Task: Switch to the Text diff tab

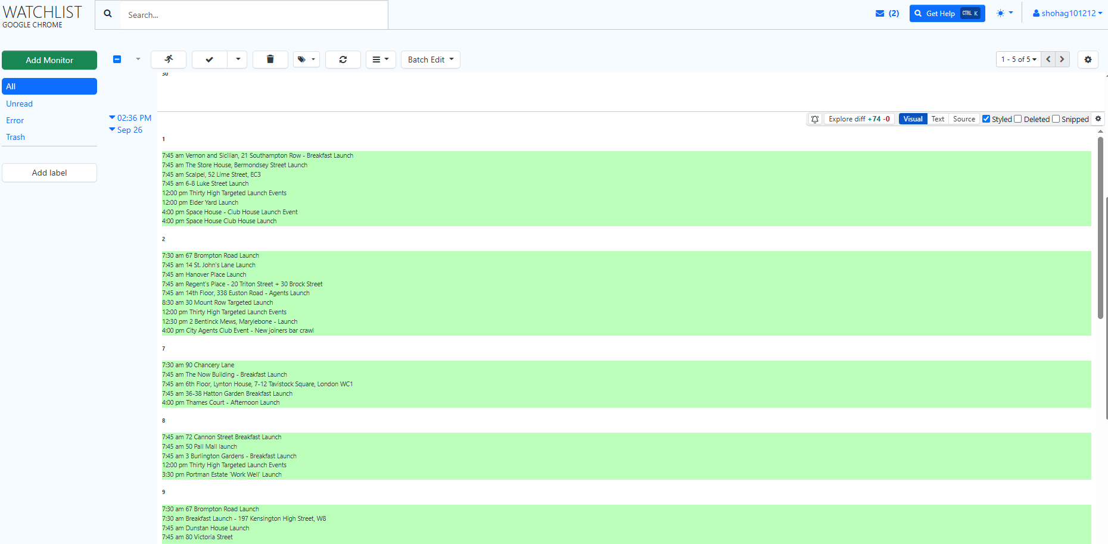Action: [x=938, y=119]
